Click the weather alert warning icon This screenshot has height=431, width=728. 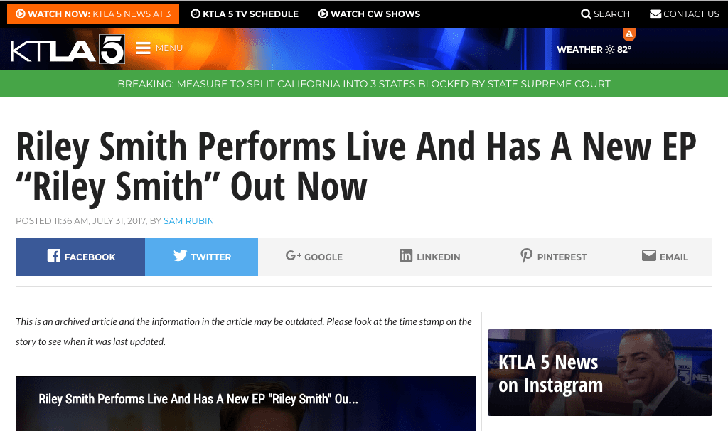click(x=629, y=34)
